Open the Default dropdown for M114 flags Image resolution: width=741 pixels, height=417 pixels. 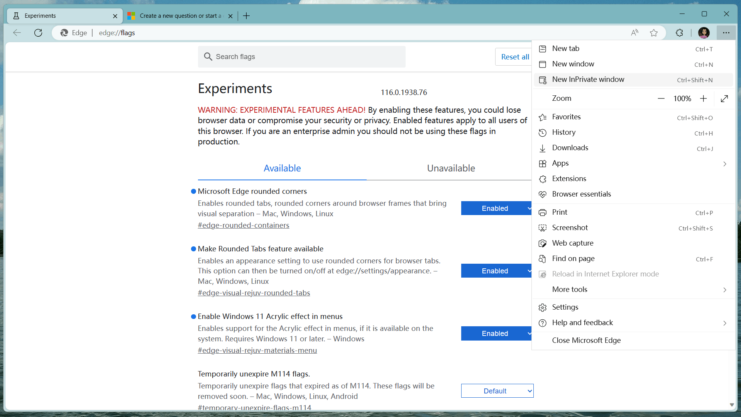[497, 391]
